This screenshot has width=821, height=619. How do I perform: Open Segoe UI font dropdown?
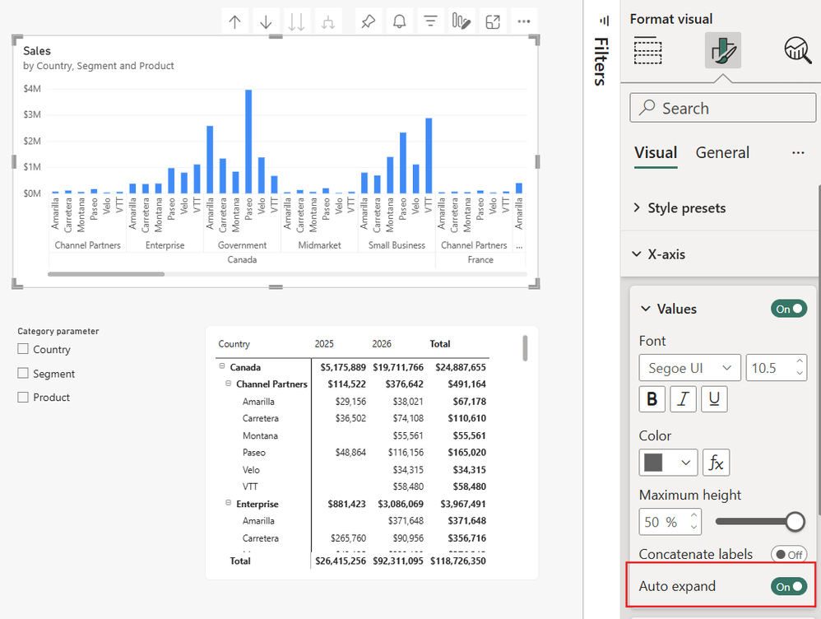tap(689, 368)
